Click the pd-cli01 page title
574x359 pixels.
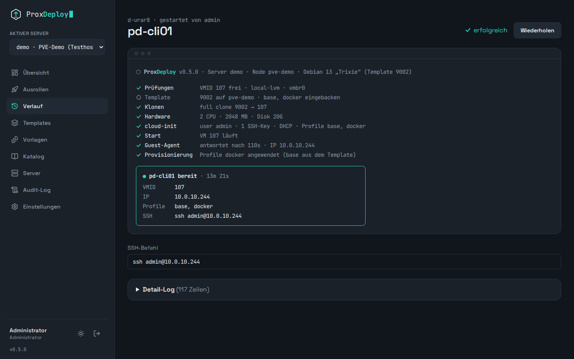(x=150, y=31)
